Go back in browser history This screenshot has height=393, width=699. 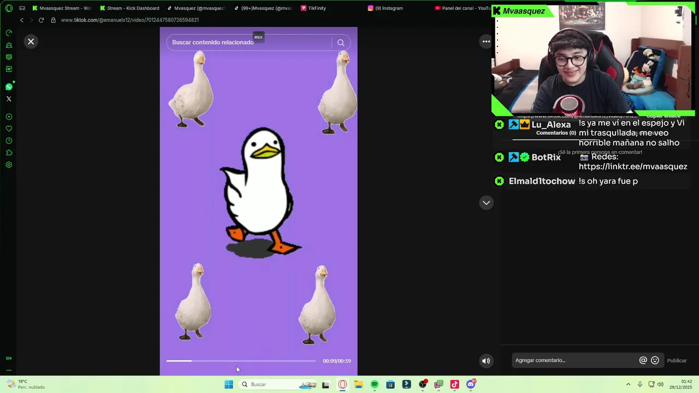21,20
